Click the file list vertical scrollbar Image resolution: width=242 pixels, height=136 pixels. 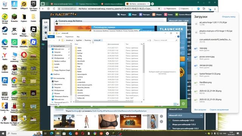click(x=144, y=59)
